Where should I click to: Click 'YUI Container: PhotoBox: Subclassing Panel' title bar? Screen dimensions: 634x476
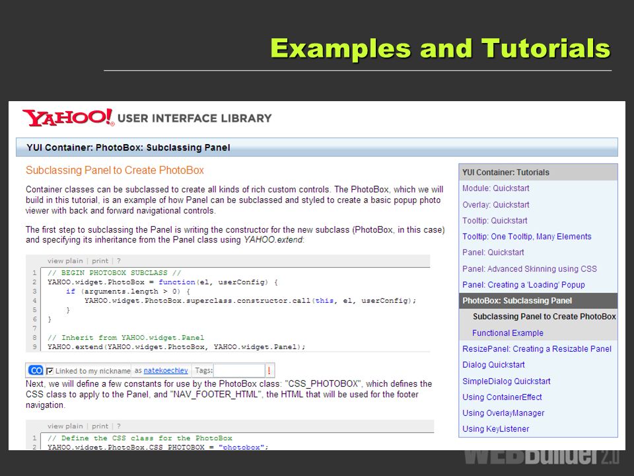point(316,147)
